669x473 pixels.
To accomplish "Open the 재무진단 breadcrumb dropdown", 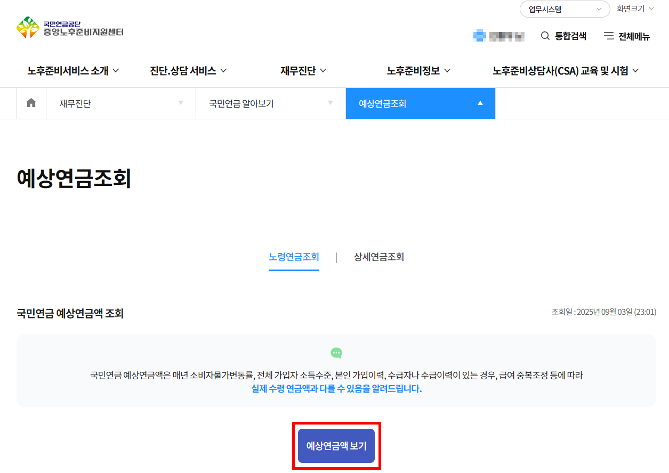I will point(121,103).
